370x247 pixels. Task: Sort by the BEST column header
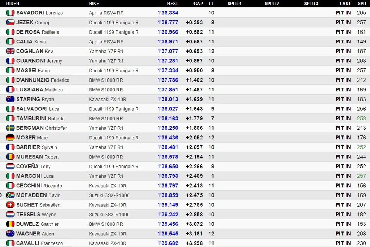pos(172,4)
